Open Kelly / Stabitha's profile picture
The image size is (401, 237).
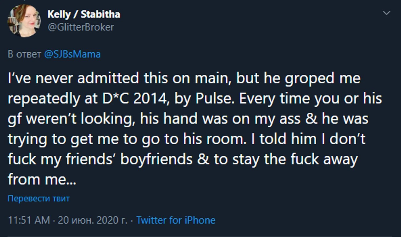pyautogui.click(x=24, y=21)
